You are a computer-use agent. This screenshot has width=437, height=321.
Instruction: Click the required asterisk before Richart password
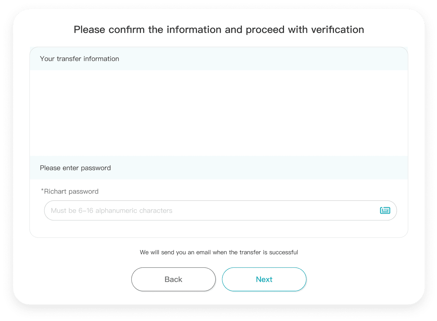coord(42,191)
